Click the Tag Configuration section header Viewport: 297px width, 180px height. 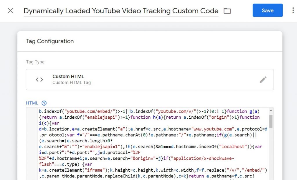50,41
